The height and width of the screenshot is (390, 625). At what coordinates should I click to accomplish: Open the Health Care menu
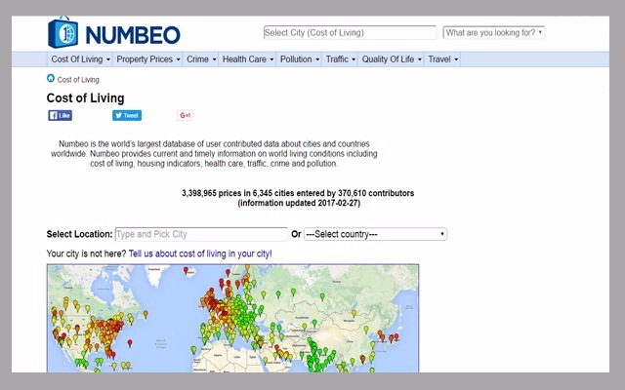tap(247, 59)
